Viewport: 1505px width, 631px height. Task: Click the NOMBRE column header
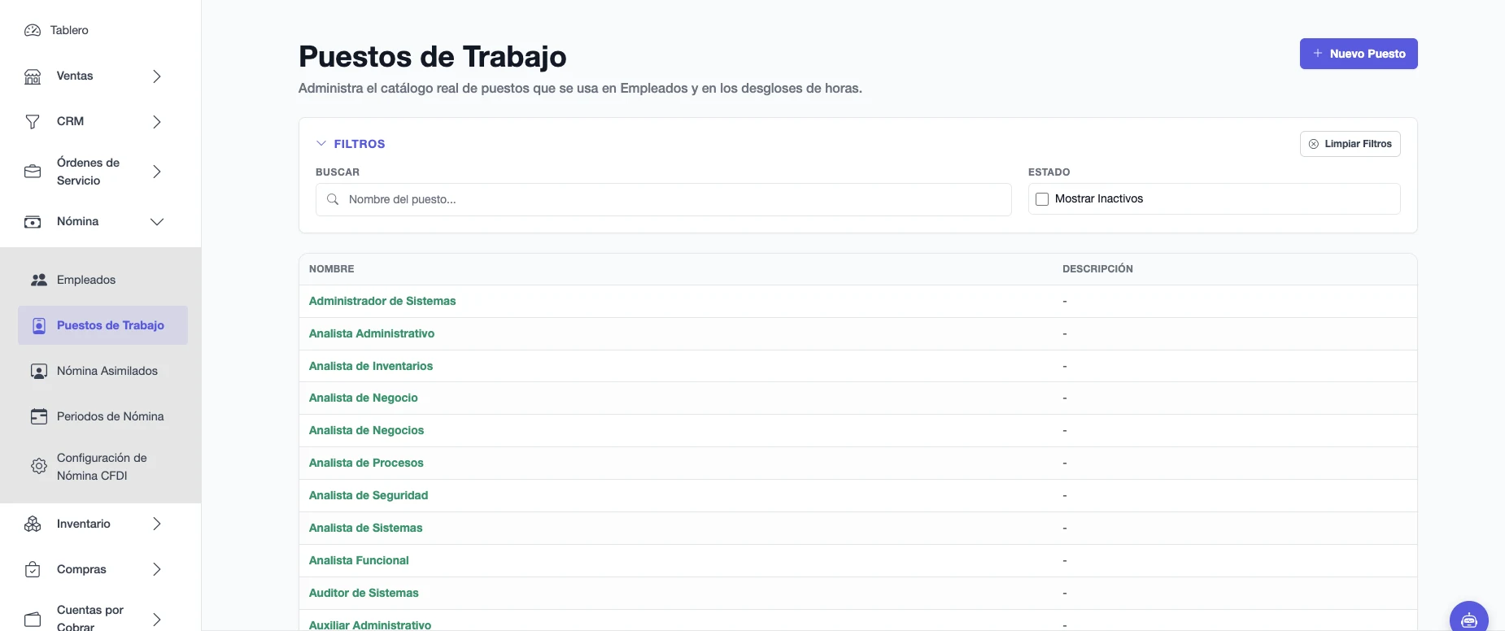point(332,269)
